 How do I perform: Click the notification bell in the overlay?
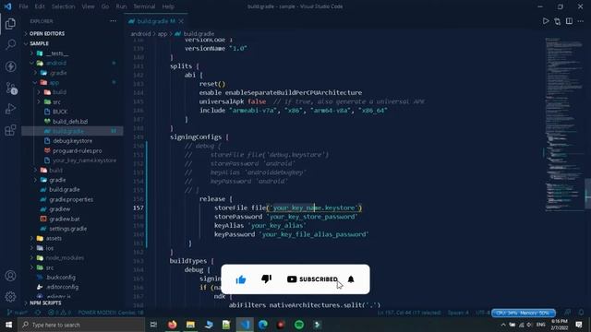click(351, 279)
